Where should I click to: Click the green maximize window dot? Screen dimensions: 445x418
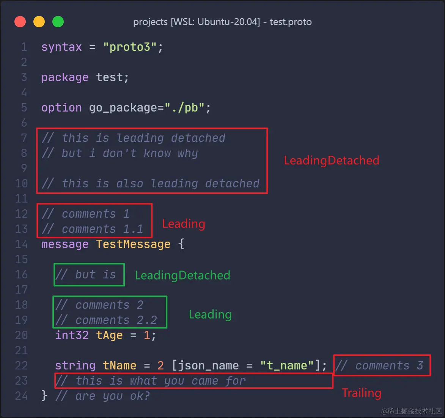pos(58,22)
